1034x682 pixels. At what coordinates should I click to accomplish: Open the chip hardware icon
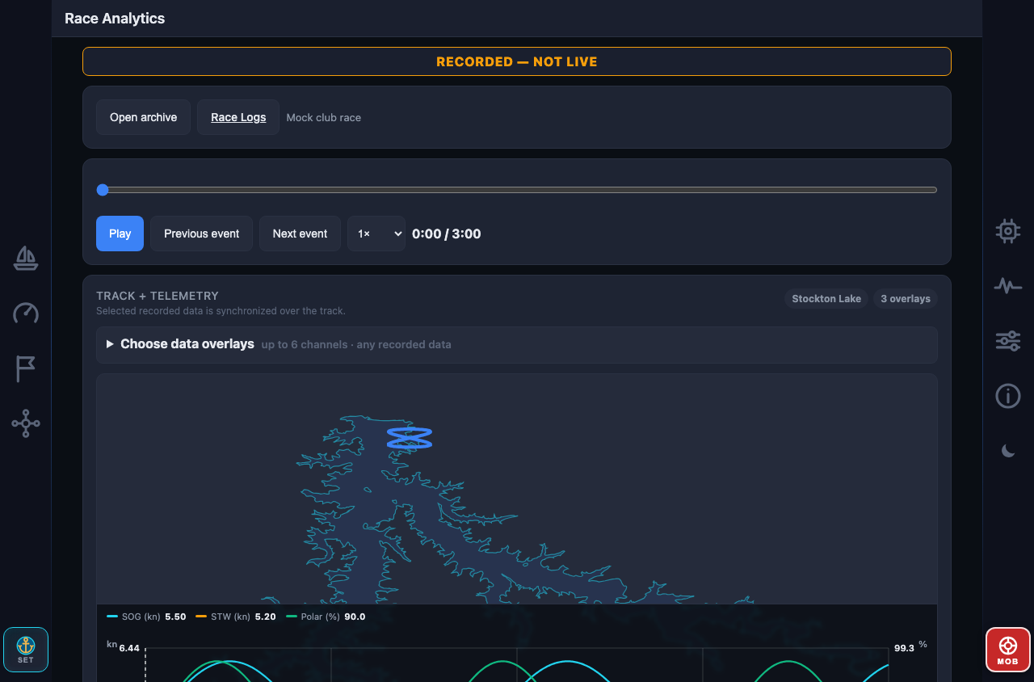tap(1008, 231)
